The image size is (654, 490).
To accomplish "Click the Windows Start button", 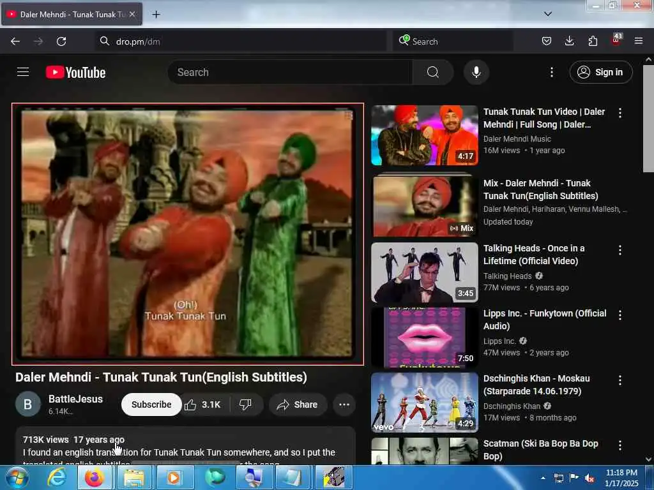I will click(x=17, y=477).
